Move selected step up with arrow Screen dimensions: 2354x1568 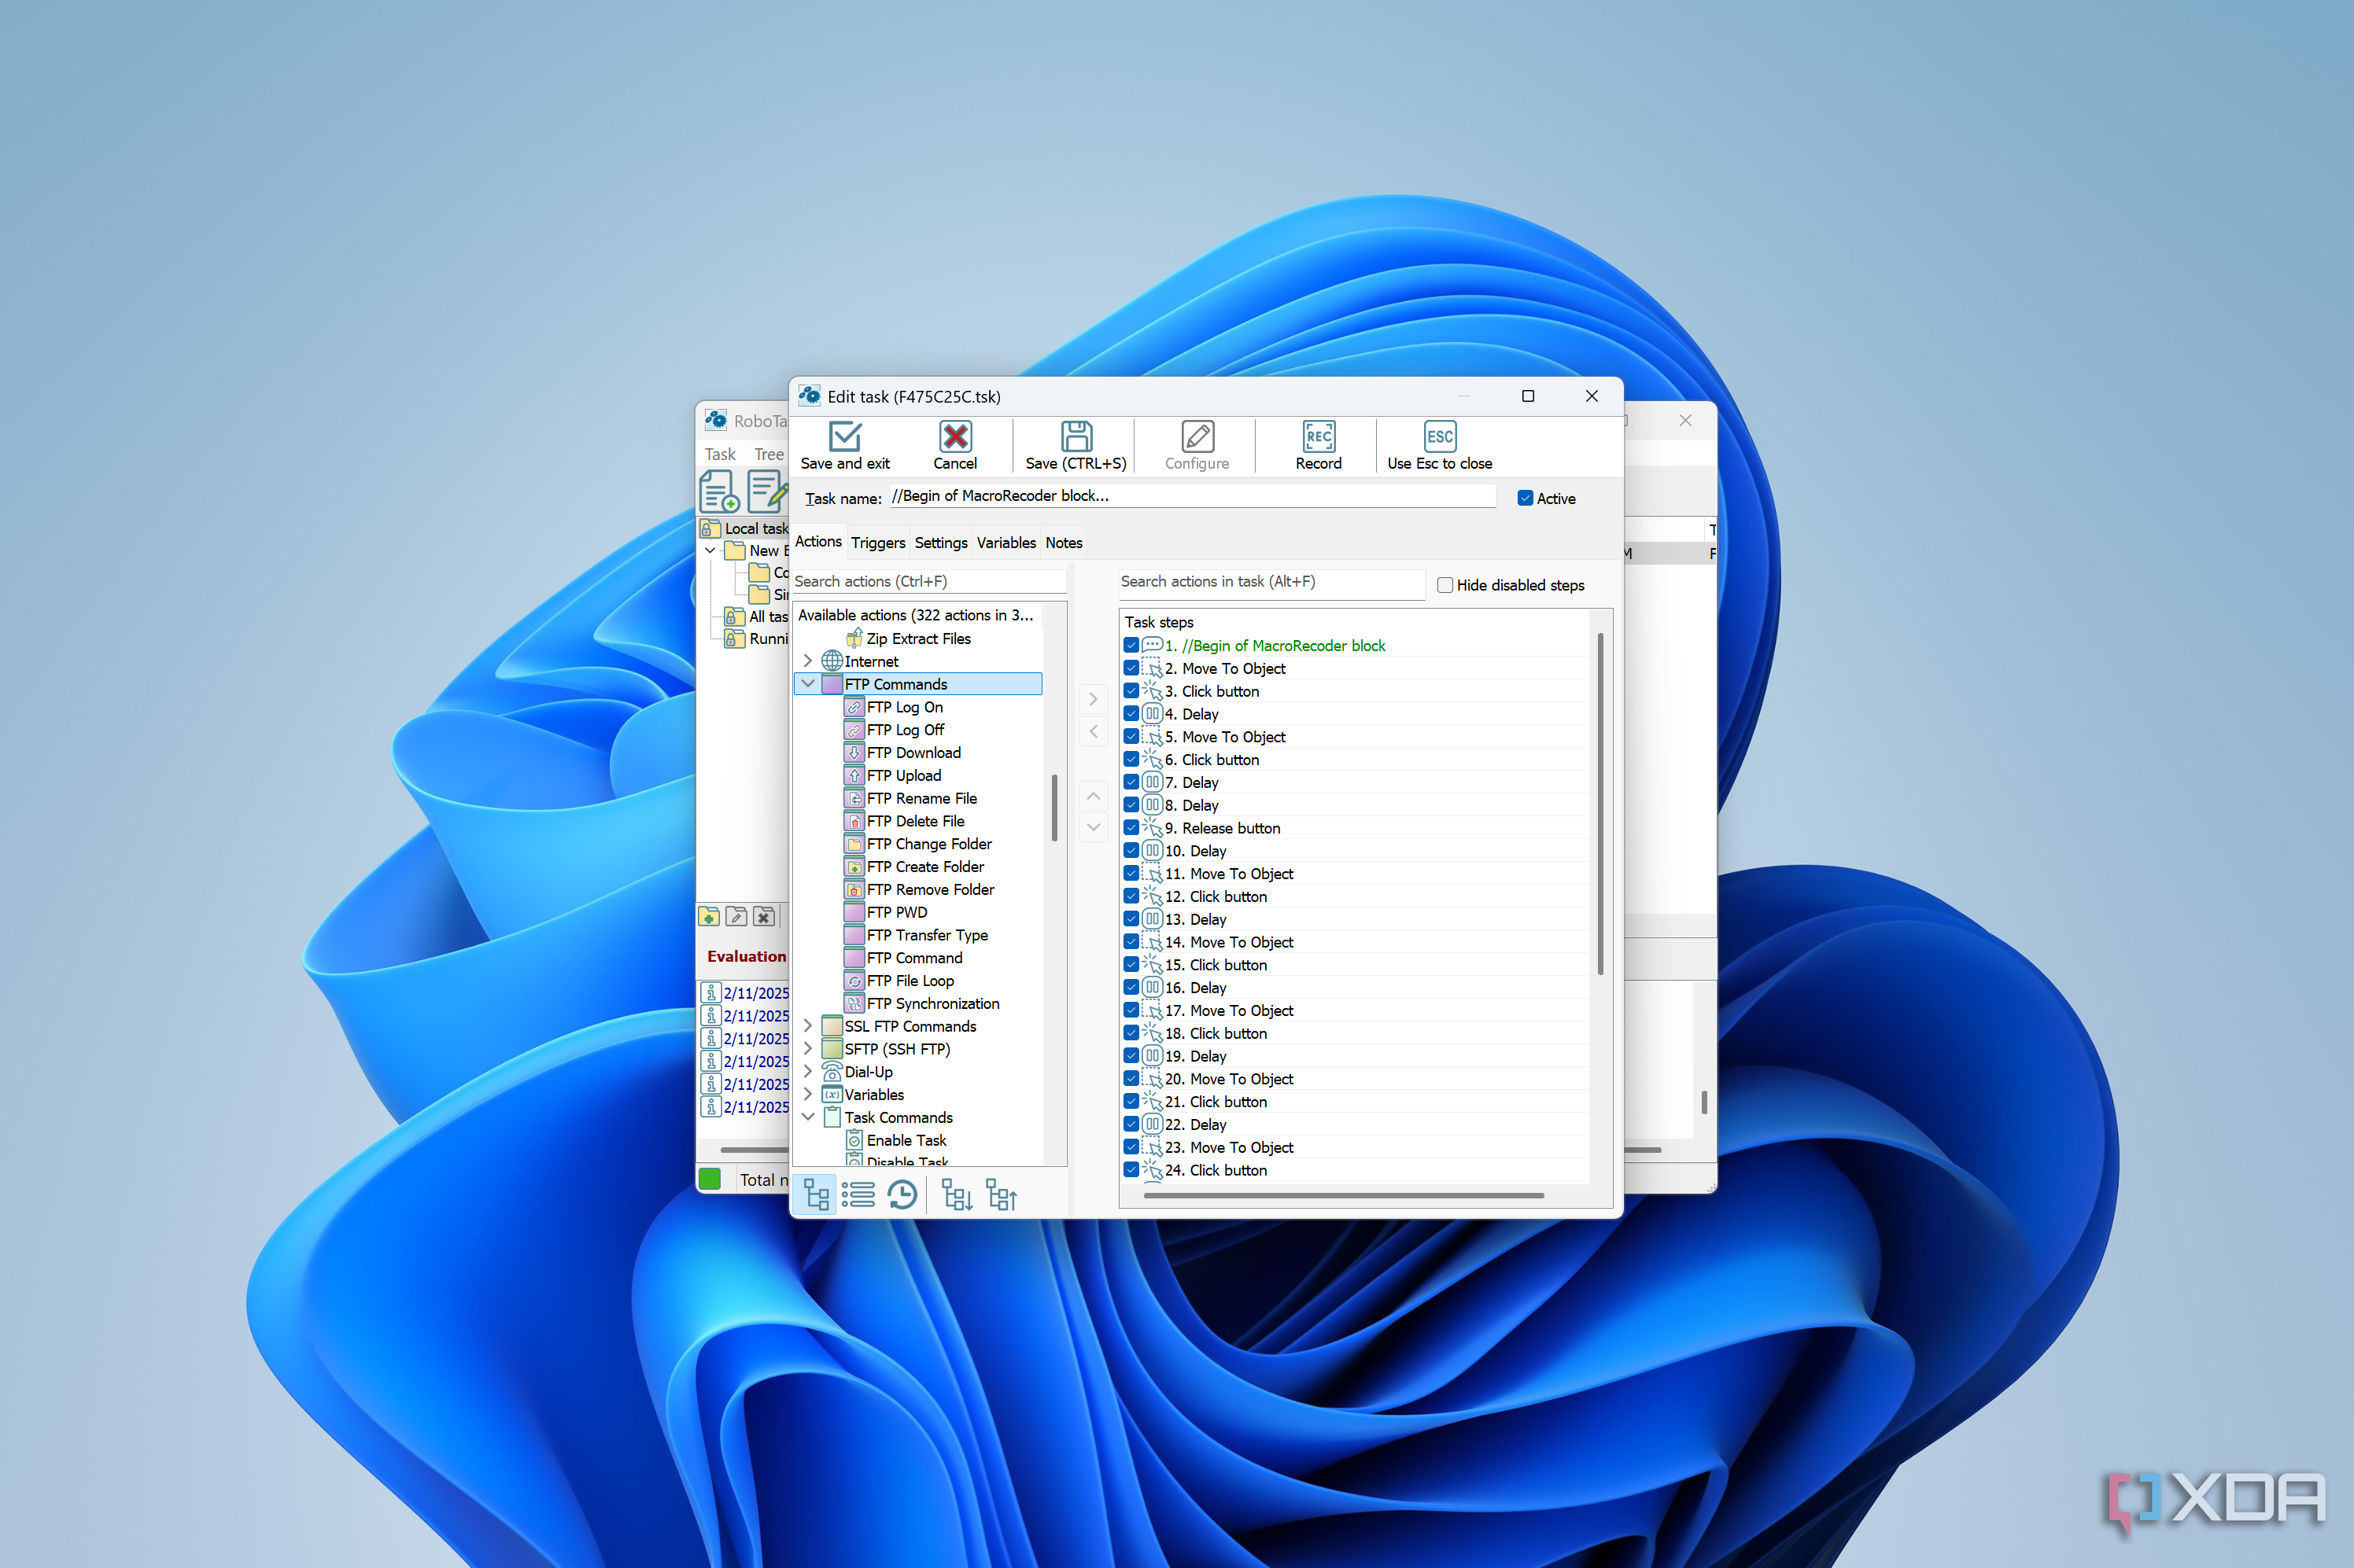pos(1094,796)
